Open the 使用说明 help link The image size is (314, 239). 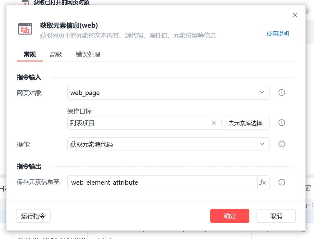tap(278, 34)
